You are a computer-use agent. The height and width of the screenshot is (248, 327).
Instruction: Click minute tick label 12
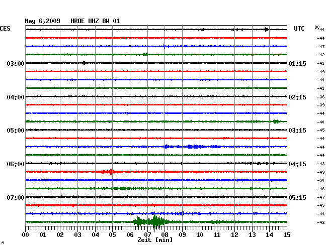click(234, 234)
